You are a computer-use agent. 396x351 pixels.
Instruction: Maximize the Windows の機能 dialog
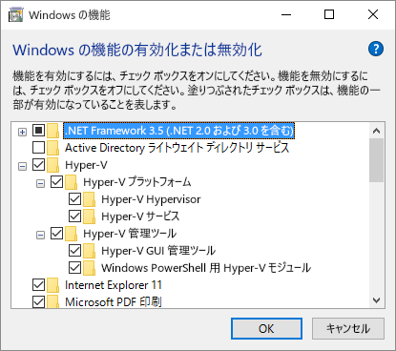[329, 14]
